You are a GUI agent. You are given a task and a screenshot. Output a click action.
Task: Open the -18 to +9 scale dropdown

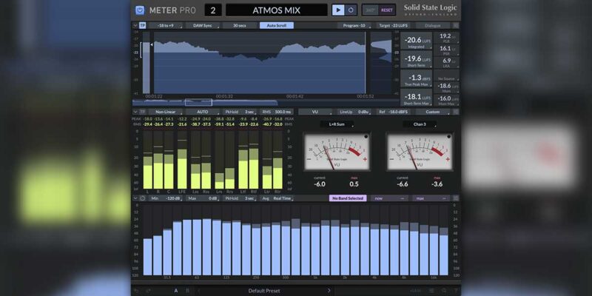pyautogui.click(x=164, y=26)
